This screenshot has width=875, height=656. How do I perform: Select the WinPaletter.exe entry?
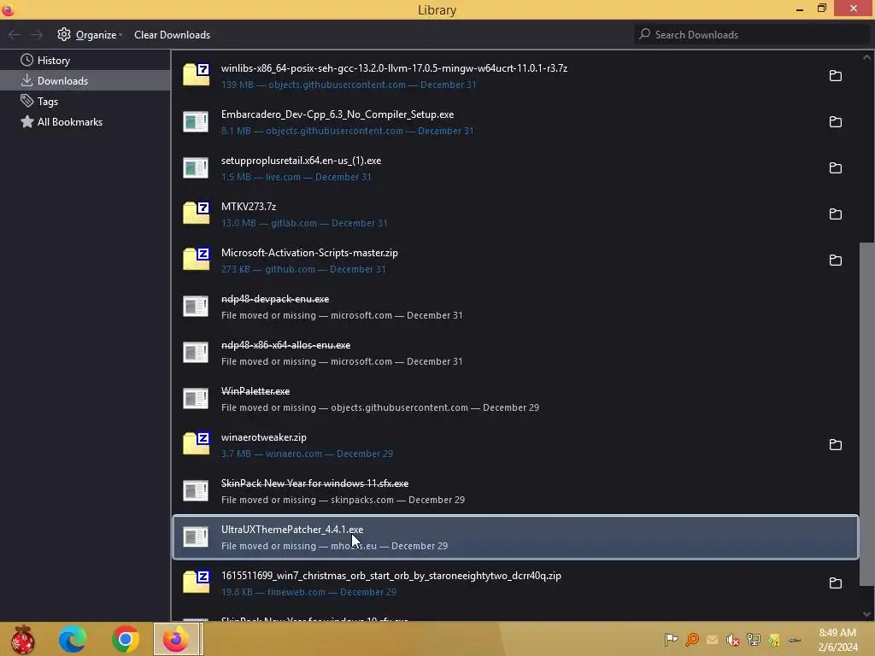pos(515,399)
